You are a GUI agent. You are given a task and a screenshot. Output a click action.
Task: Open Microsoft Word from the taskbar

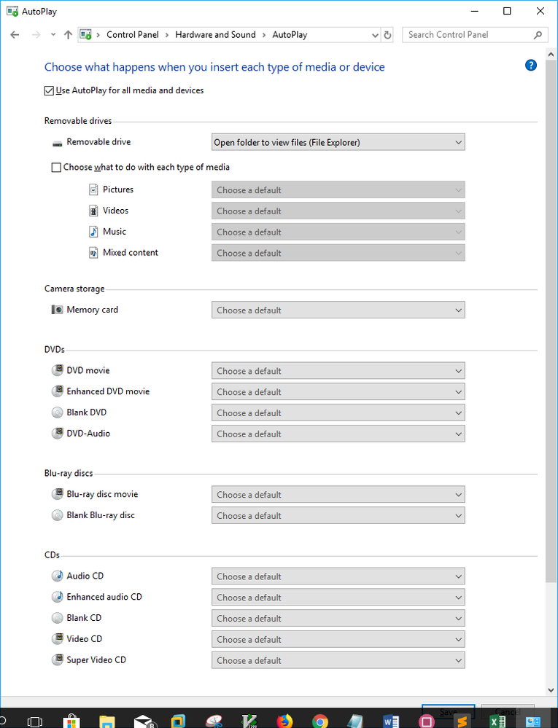391,721
